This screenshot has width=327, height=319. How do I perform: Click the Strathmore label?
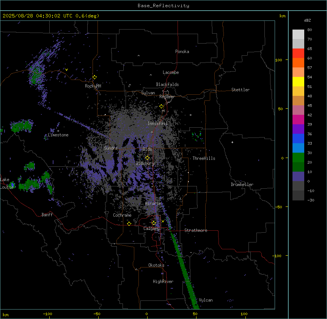click(196, 230)
